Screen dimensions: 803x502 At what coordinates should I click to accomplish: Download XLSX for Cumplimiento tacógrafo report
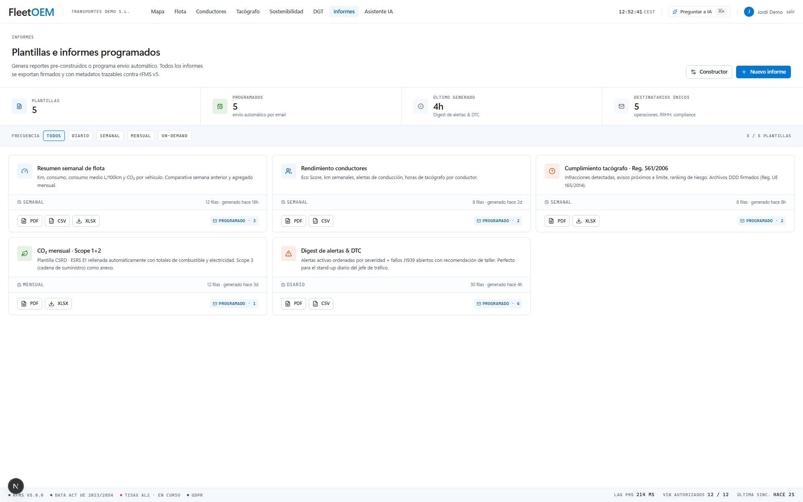[586, 221]
